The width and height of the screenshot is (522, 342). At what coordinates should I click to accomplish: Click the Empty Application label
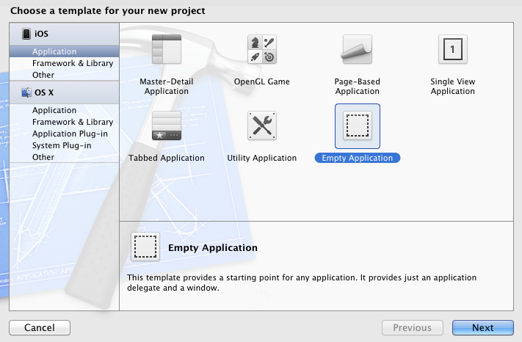[358, 158]
